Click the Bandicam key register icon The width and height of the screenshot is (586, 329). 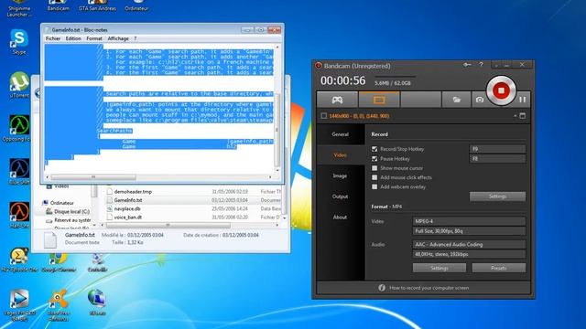click(467, 65)
